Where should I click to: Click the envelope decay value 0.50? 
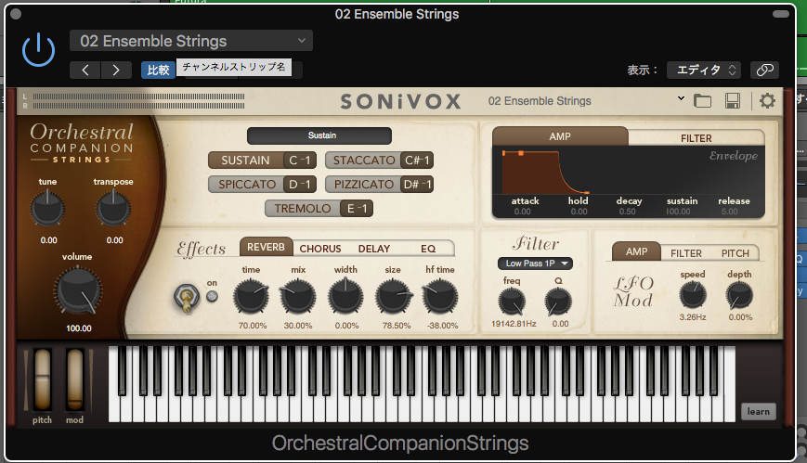[628, 212]
